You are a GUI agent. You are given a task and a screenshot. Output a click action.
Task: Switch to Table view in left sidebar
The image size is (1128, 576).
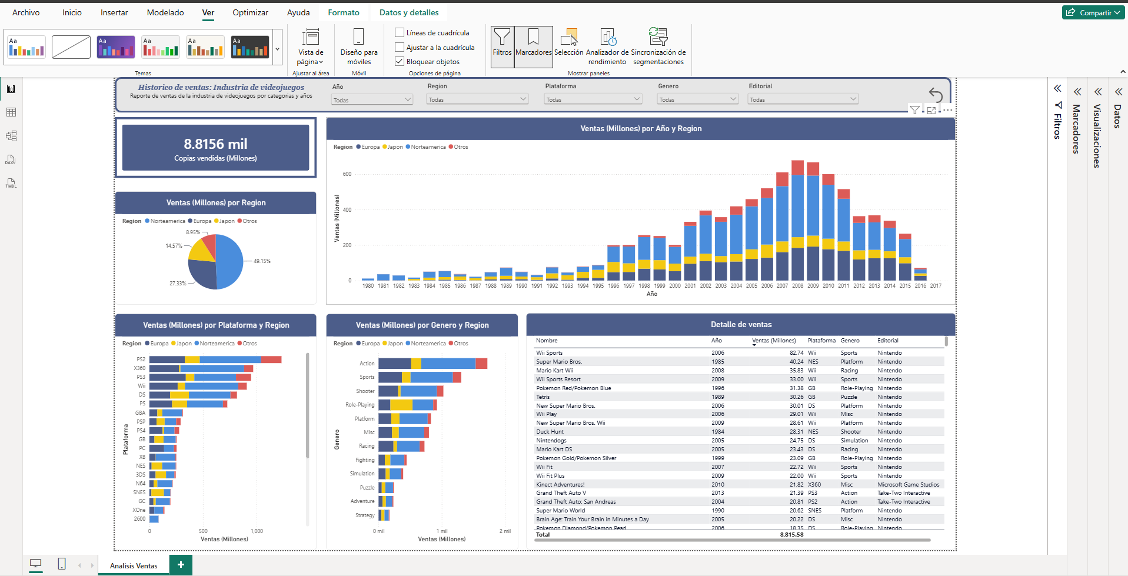11,112
